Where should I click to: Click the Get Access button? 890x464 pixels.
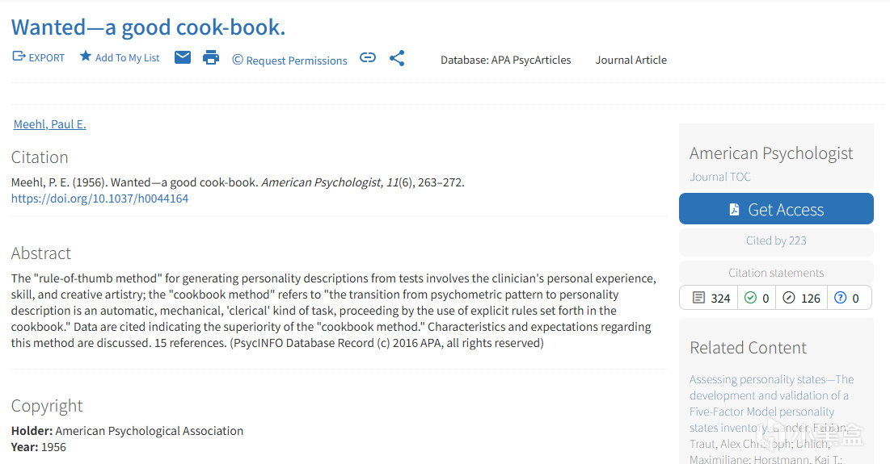pos(776,209)
